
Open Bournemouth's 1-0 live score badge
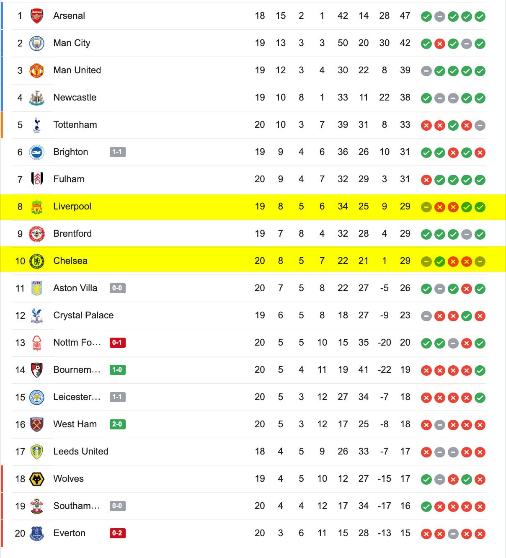(x=118, y=370)
